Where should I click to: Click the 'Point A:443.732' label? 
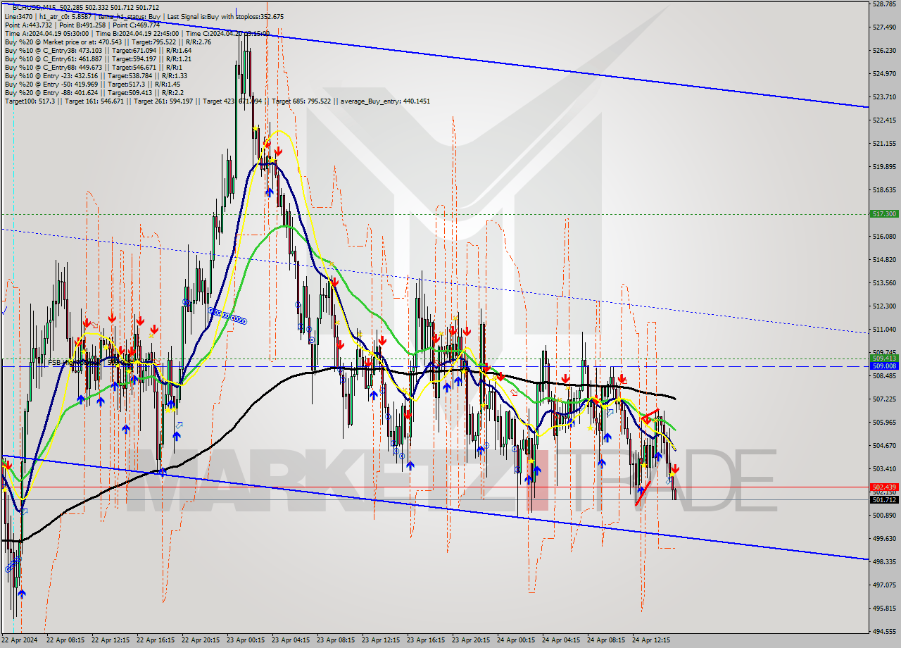click(28, 25)
